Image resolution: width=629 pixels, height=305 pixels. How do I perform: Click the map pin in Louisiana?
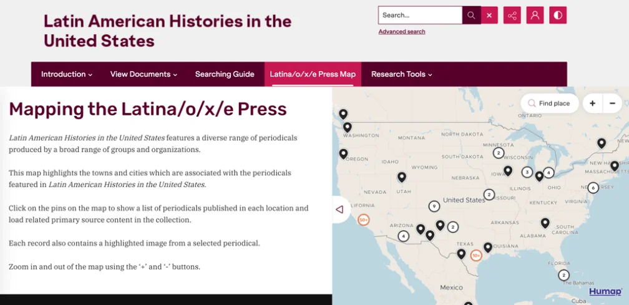(x=487, y=247)
